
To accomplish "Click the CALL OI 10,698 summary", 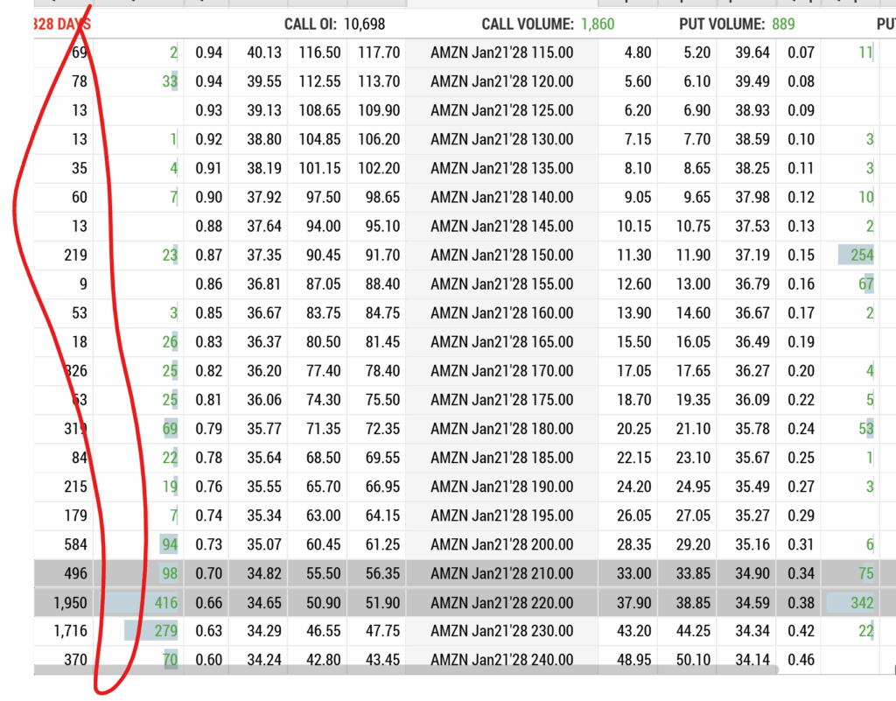I will coord(335,24).
